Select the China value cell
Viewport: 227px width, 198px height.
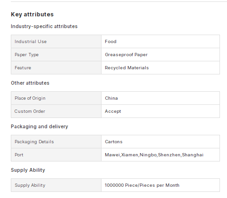click(160, 98)
